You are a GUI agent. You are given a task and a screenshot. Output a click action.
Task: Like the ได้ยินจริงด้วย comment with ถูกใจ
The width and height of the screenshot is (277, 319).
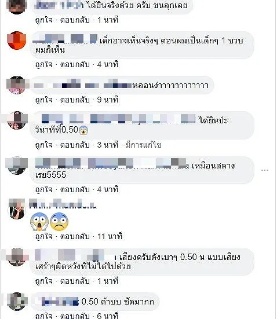[x=44, y=20]
